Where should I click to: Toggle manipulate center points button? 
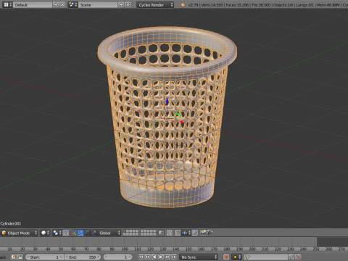(66, 233)
